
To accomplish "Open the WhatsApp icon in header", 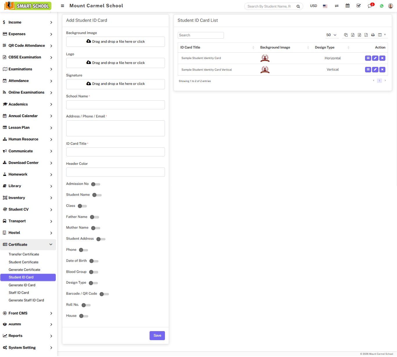I will [x=382, y=6].
